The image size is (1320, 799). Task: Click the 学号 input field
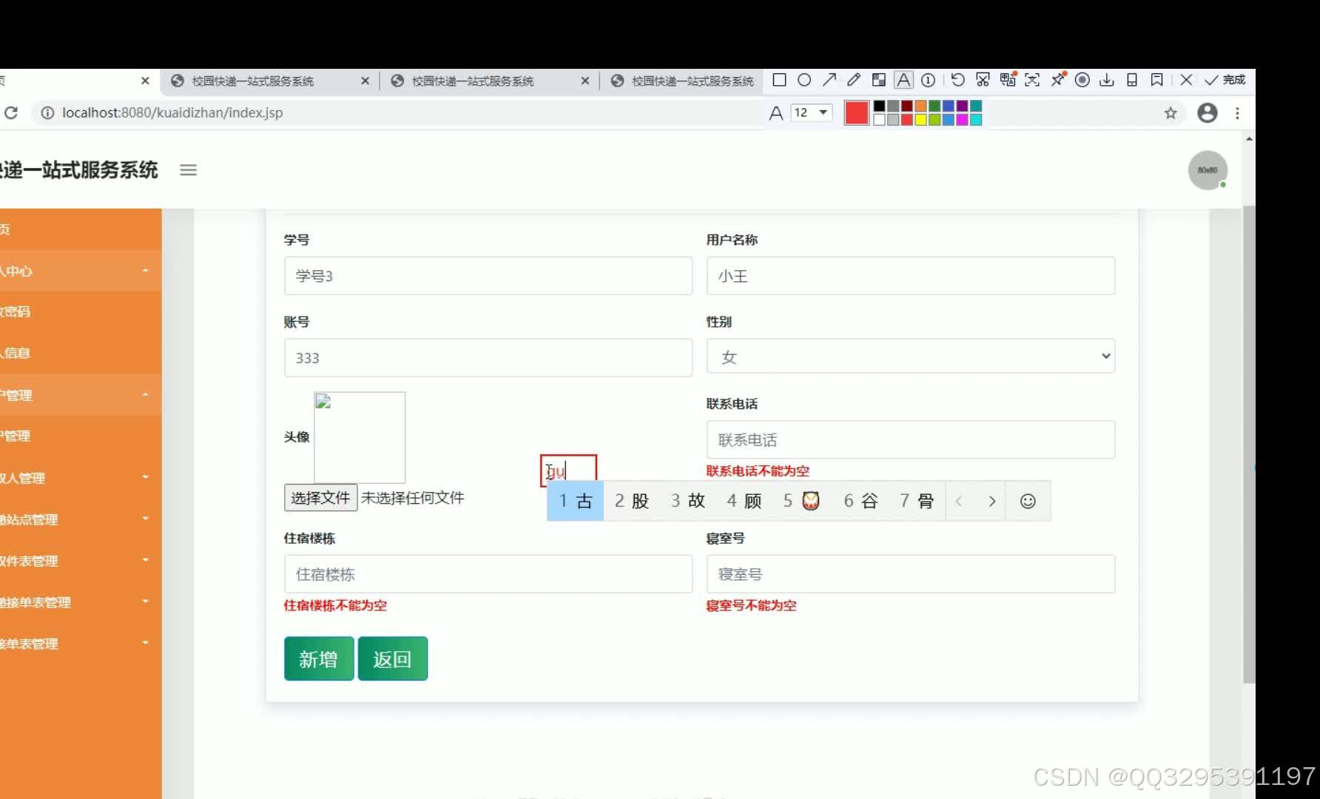[x=488, y=276]
